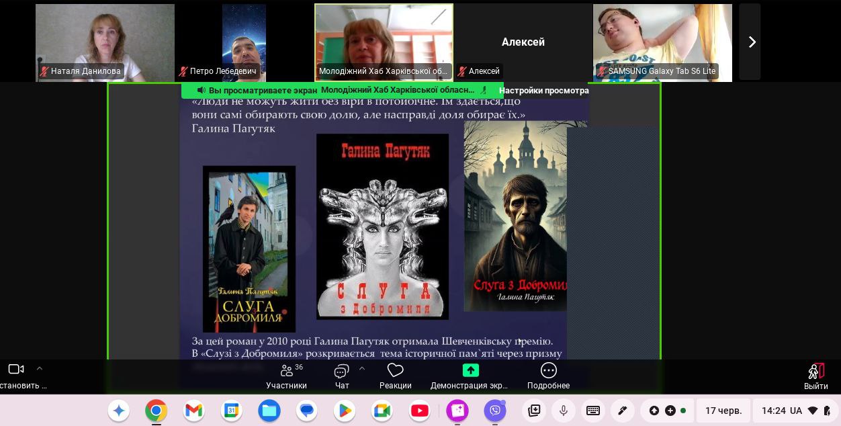Select Петро Лебедевич video thumbnail

[244, 42]
